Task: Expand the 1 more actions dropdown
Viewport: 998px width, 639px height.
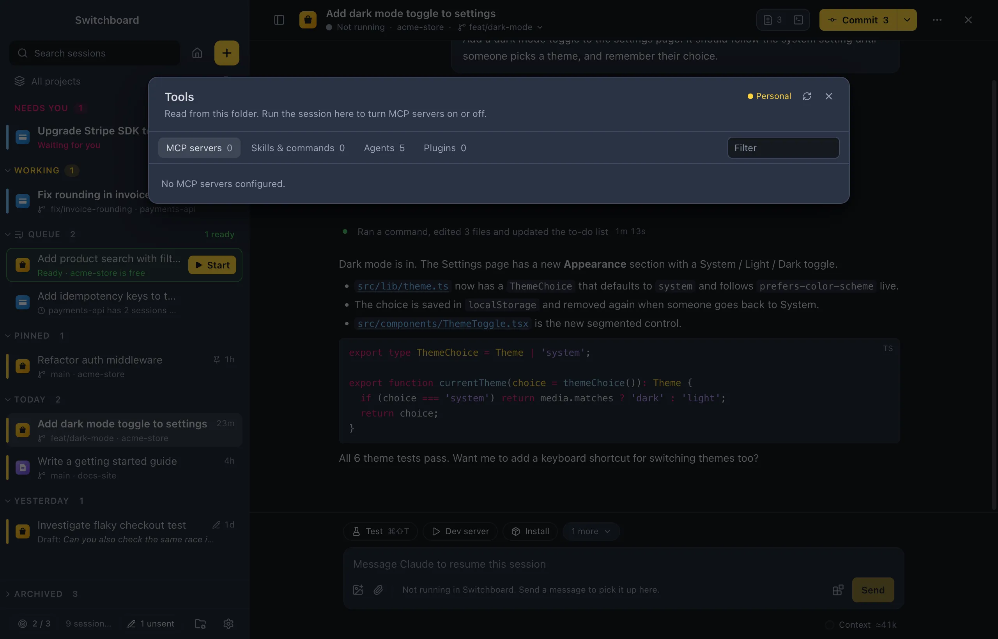Action: click(591, 531)
